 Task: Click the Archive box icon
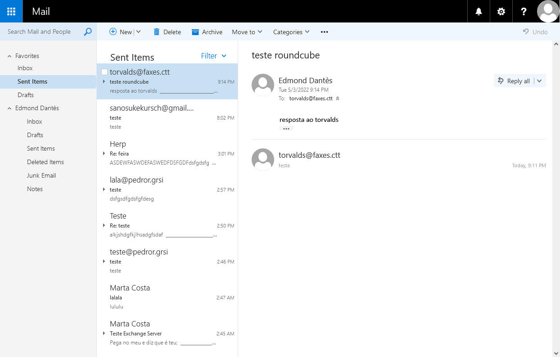195,32
